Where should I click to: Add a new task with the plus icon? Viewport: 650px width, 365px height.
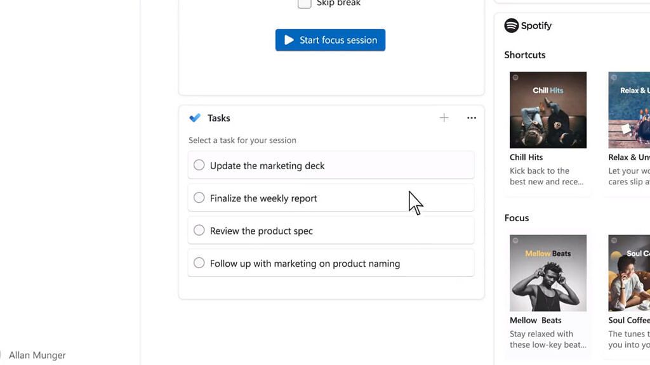(444, 118)
